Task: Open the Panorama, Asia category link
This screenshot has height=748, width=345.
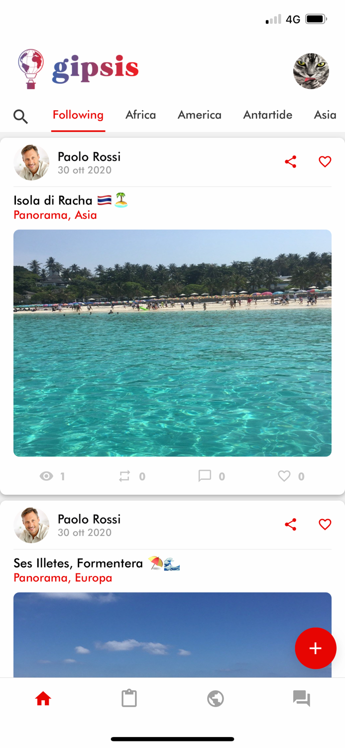Action: pyautogui.click(x=55, y=215)
